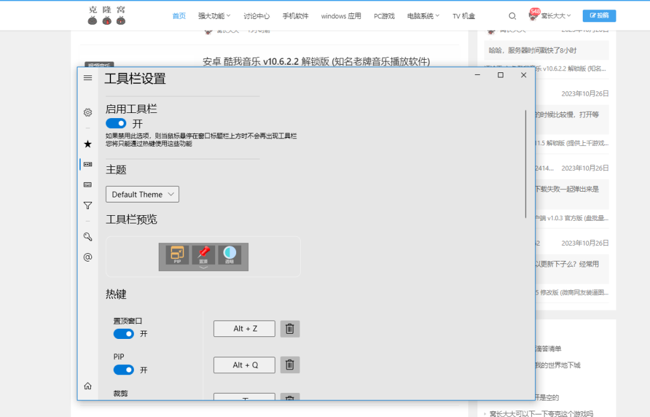The image size is (650, 417).
Task: Open the Default Theme dropdown
Action: pos(142,194)
